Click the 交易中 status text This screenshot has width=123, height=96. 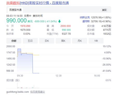pyautogui.click(x=28, y=16)
